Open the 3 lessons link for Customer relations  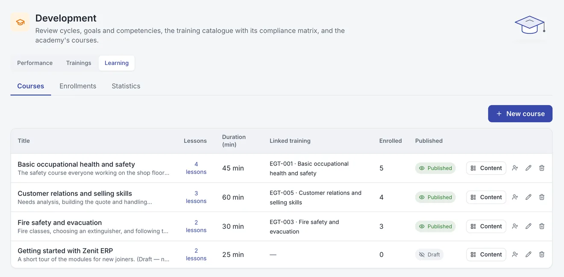[x=196, y=197]
